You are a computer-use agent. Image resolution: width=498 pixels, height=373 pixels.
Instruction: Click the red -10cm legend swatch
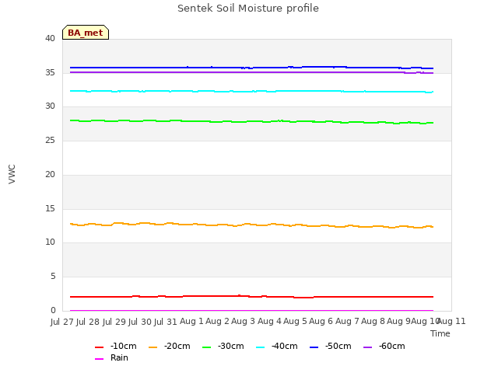coord(99,347)
